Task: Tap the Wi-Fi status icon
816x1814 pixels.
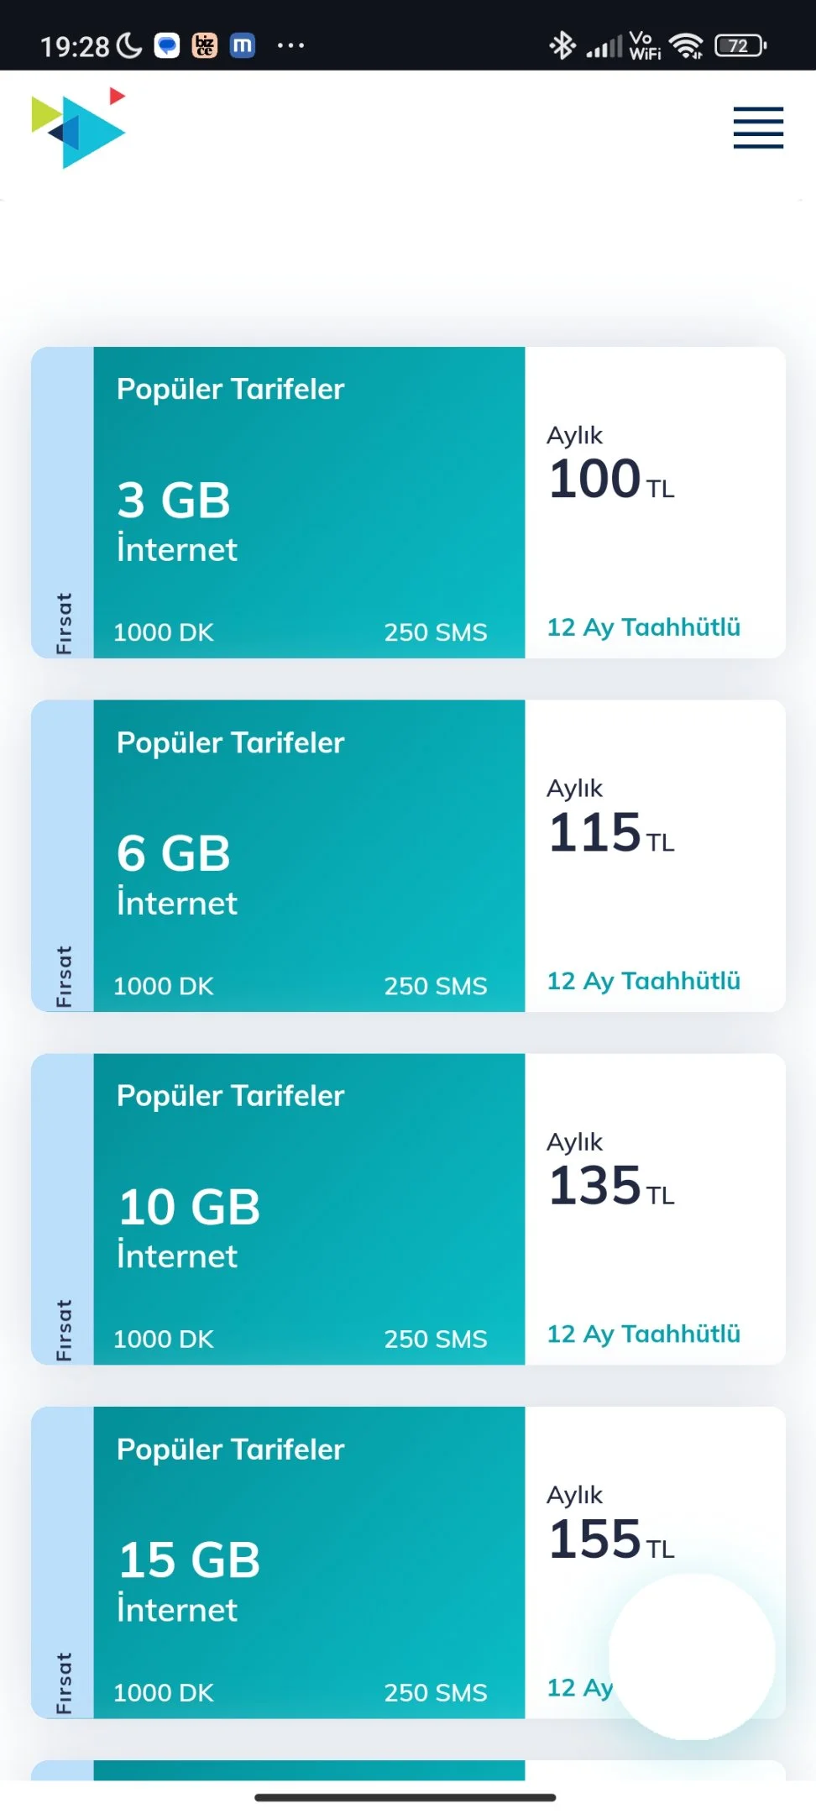Action: click(x=687, y=45)
